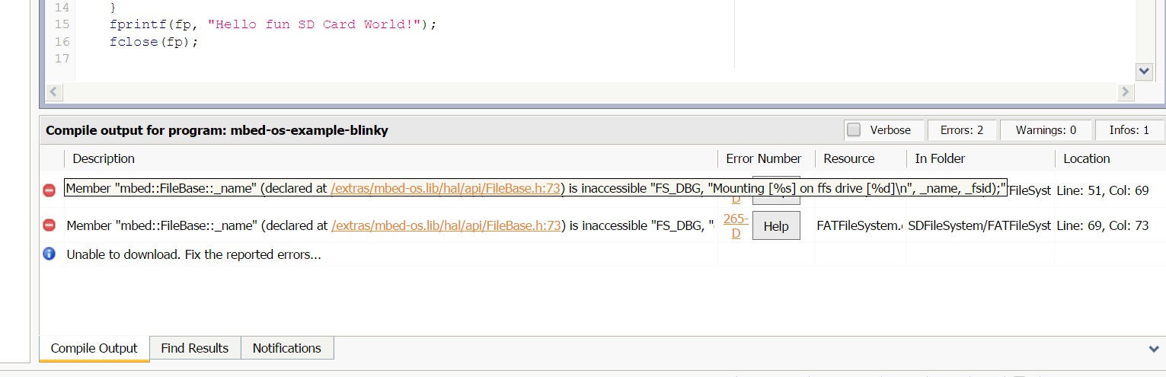Sort by the Description column header

coord(104,158)
